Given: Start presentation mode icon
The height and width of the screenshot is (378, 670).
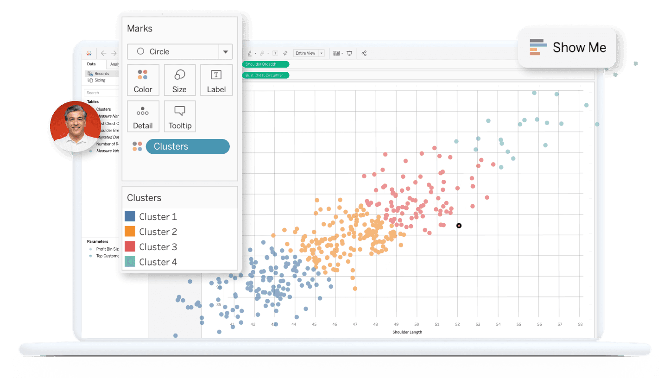Looking at the screenshot, I should tap(349, 53).
